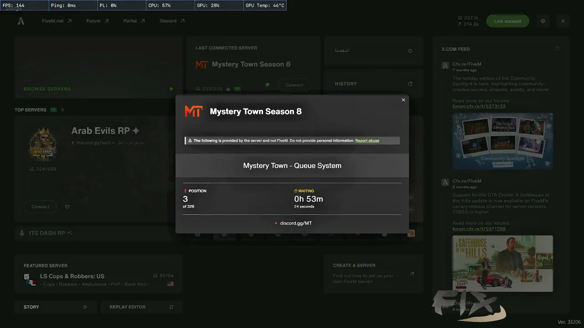Open the FiveM.net link
Image resolution: width=584 pixels, height=328 pixels.
[57, 21]
